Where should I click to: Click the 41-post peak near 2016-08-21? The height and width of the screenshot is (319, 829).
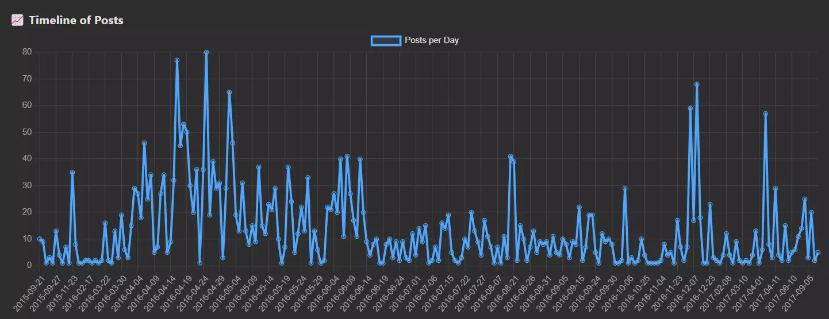pos(511,156)
